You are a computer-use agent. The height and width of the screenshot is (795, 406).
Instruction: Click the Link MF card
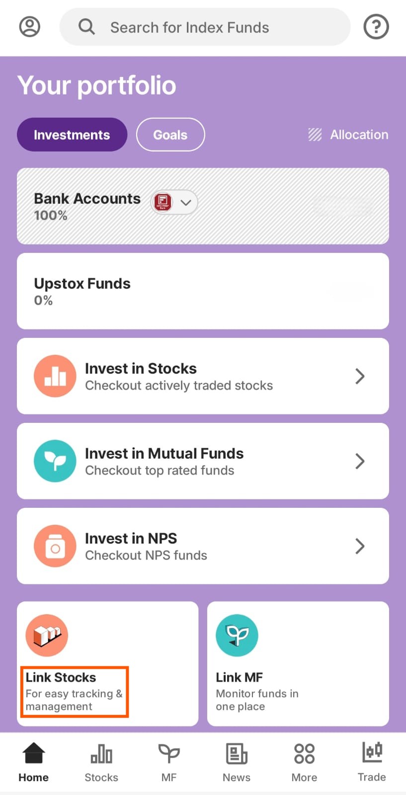tap(298, 664)
